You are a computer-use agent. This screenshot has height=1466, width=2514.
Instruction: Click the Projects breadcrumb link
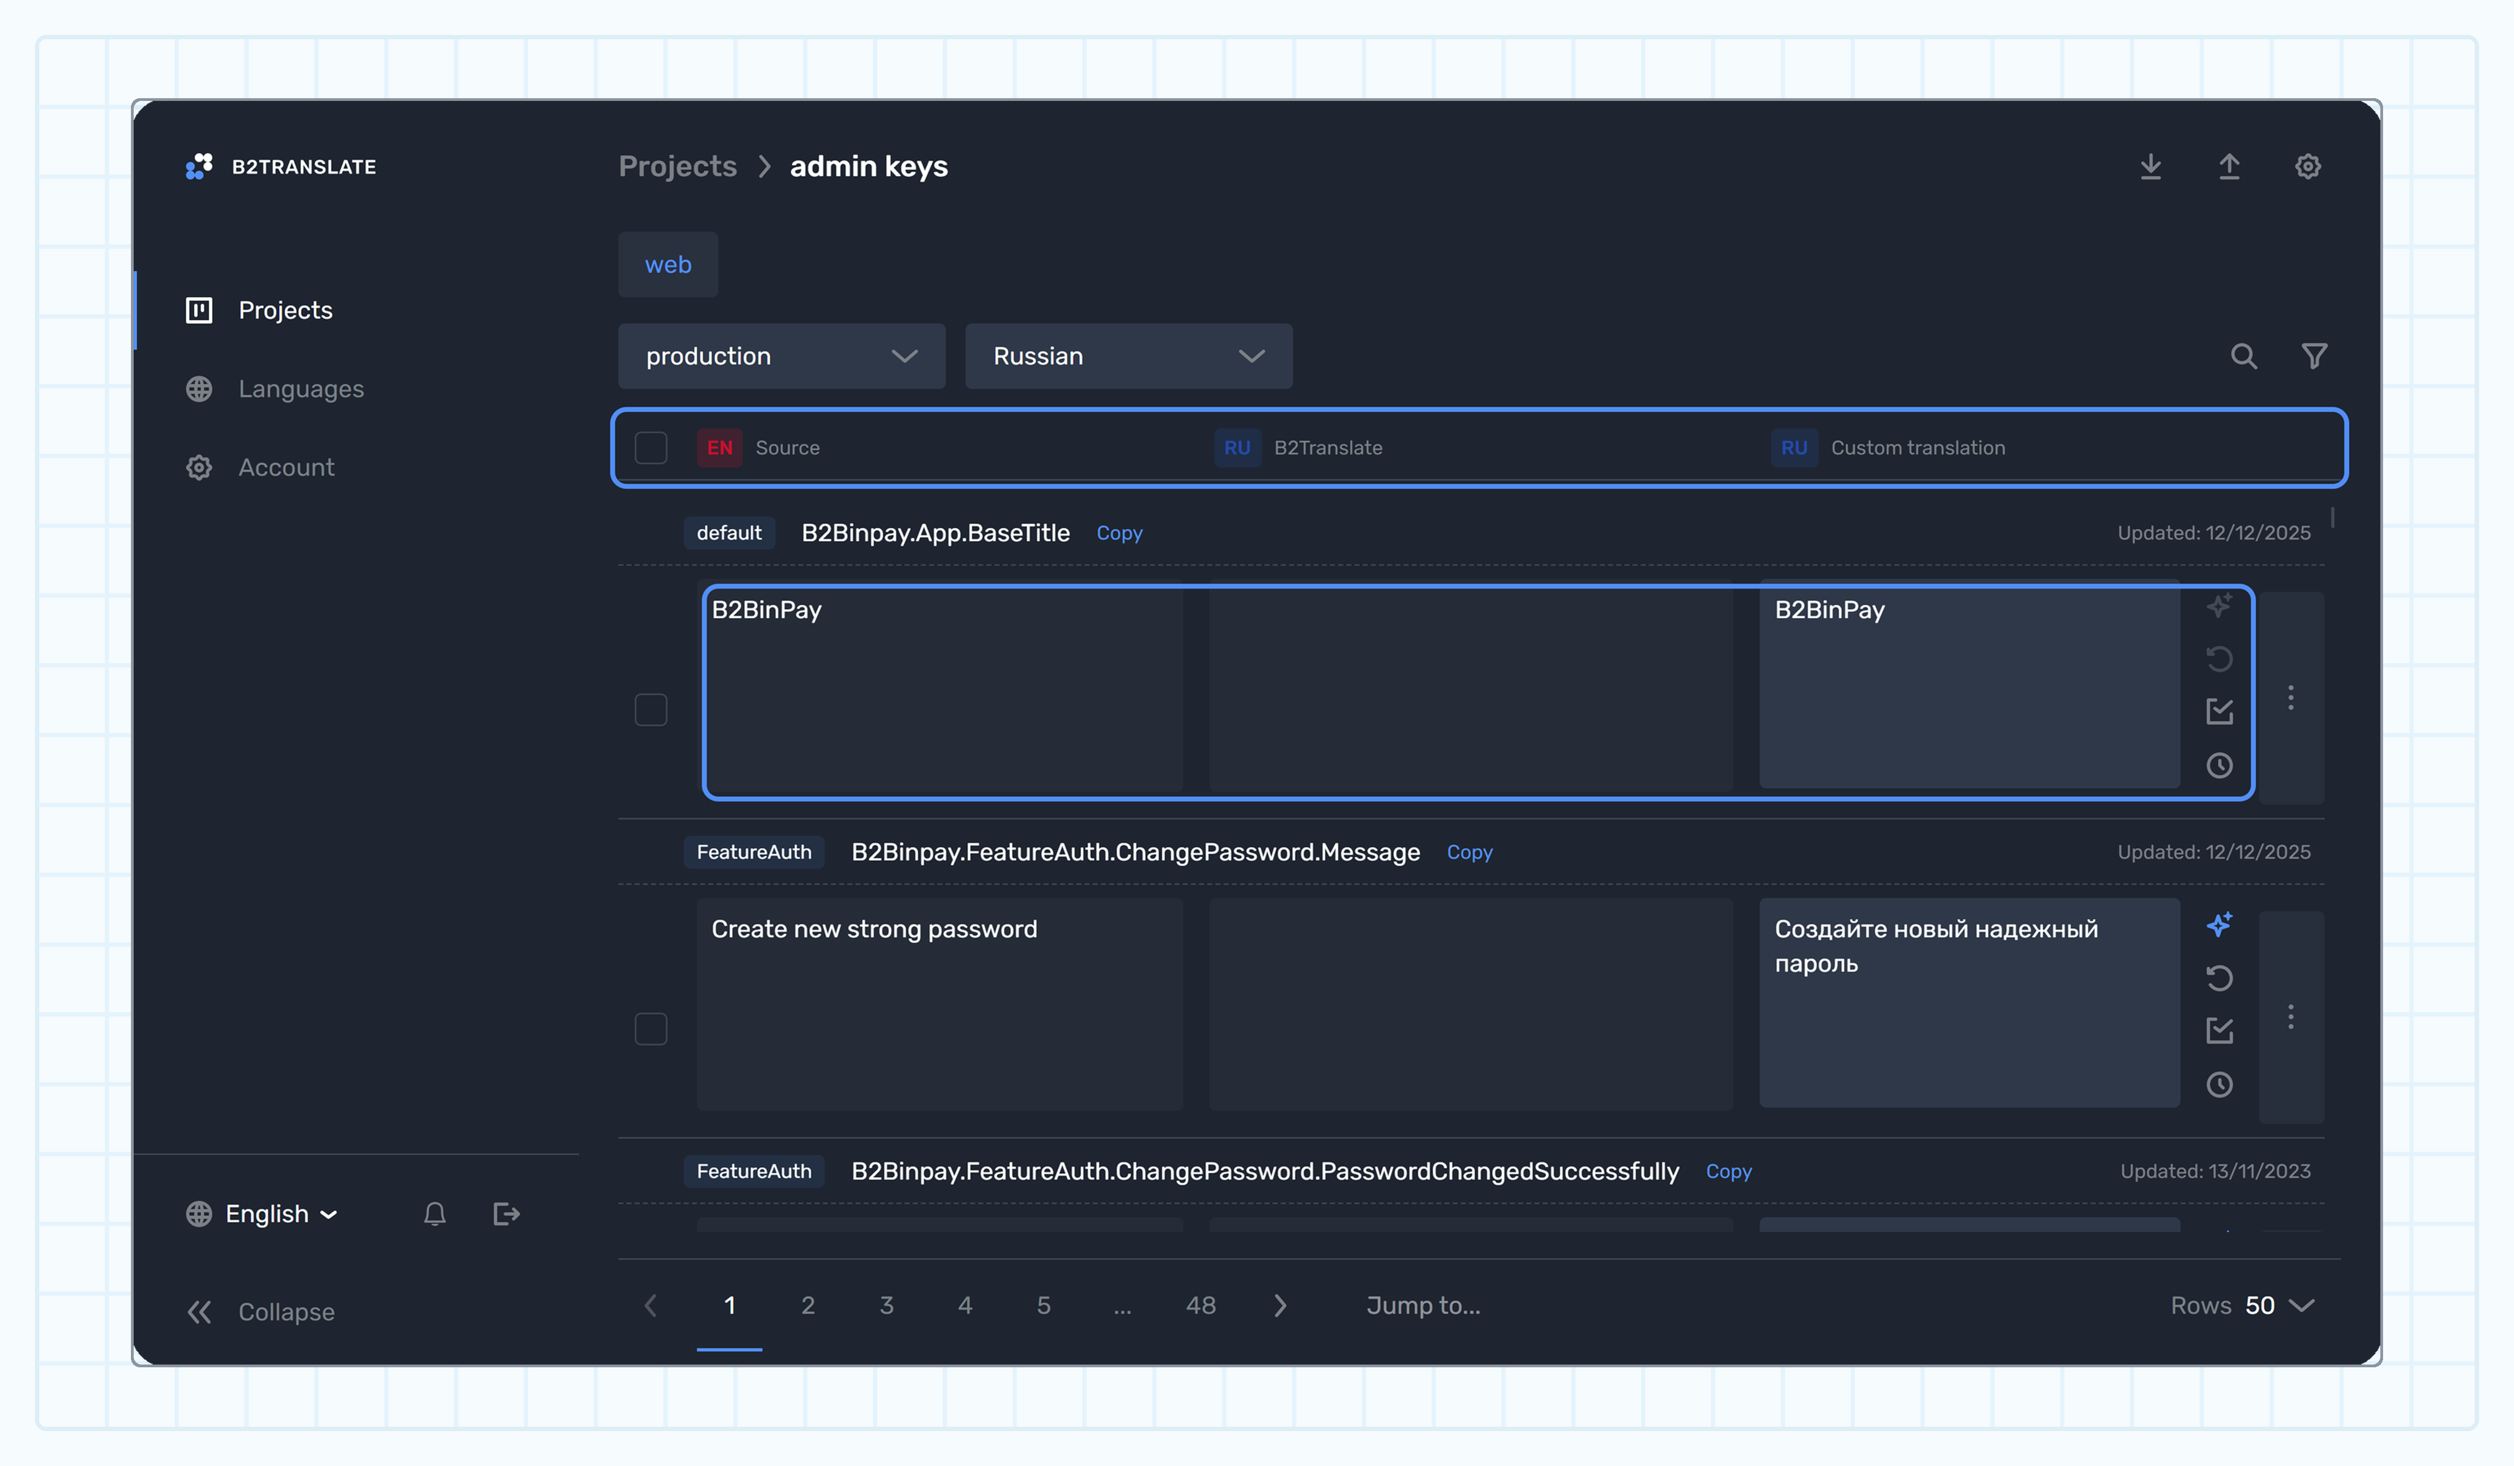[678, 166]
